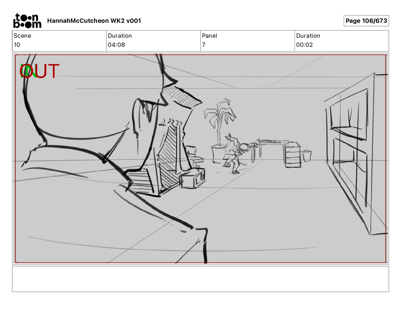Viewport: 401px width, 310px height.
Task: Click the red 'OUT' camera marker
Action: coord(40,71)
